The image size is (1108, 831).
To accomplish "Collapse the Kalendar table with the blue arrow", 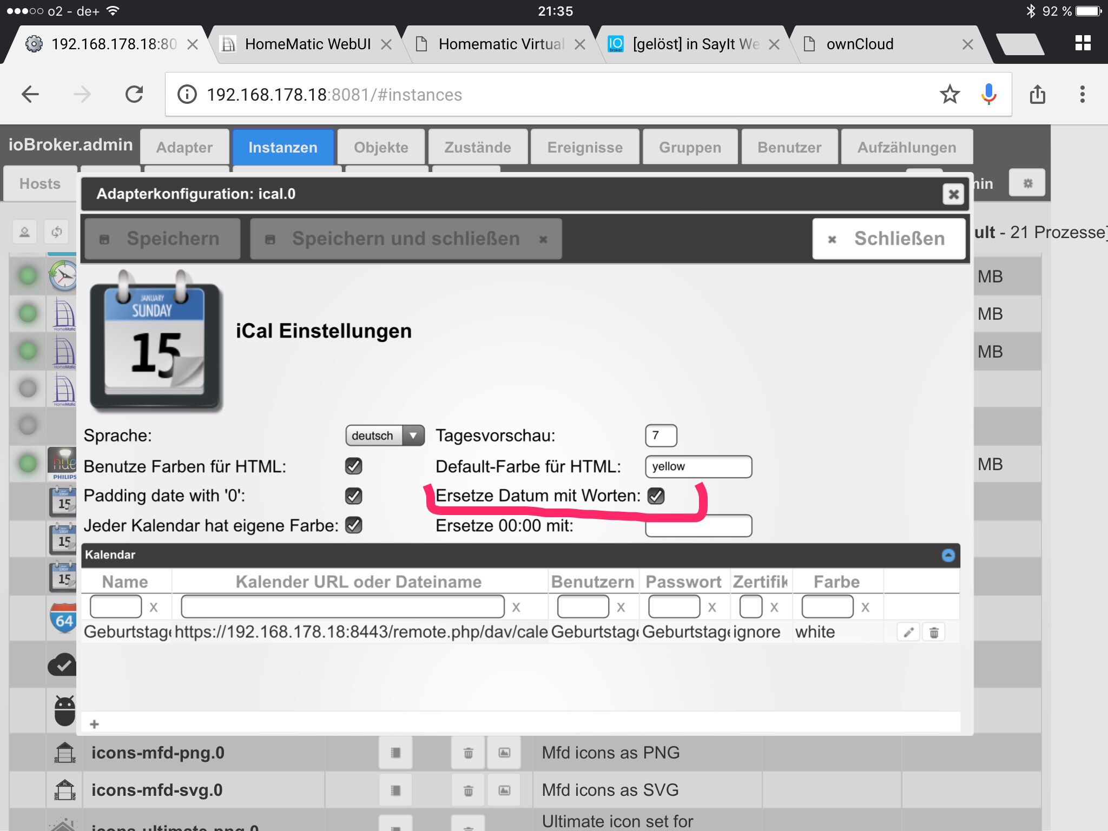I will [x=948, y=555].
